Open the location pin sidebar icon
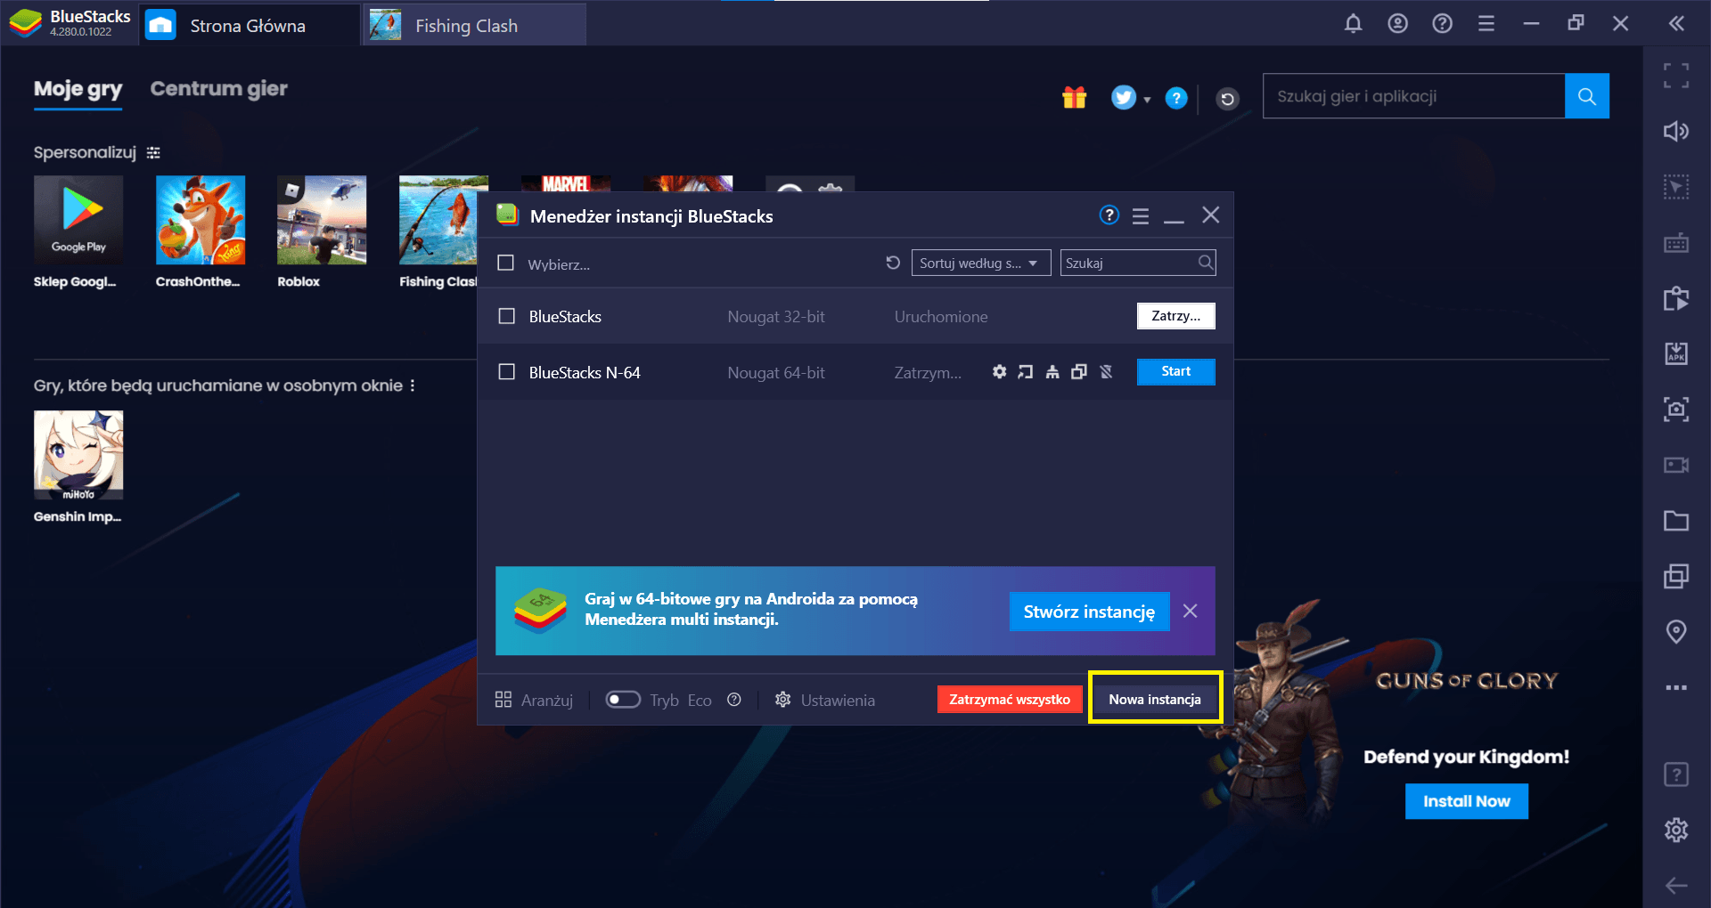1711x908 pixels. tap(1676, 632)
